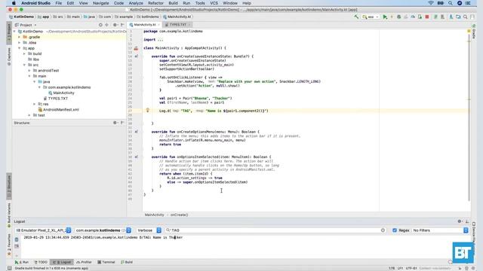Open the Structure panel gear settings
Viewport: 483px width, 271px height.
(115, 123)
